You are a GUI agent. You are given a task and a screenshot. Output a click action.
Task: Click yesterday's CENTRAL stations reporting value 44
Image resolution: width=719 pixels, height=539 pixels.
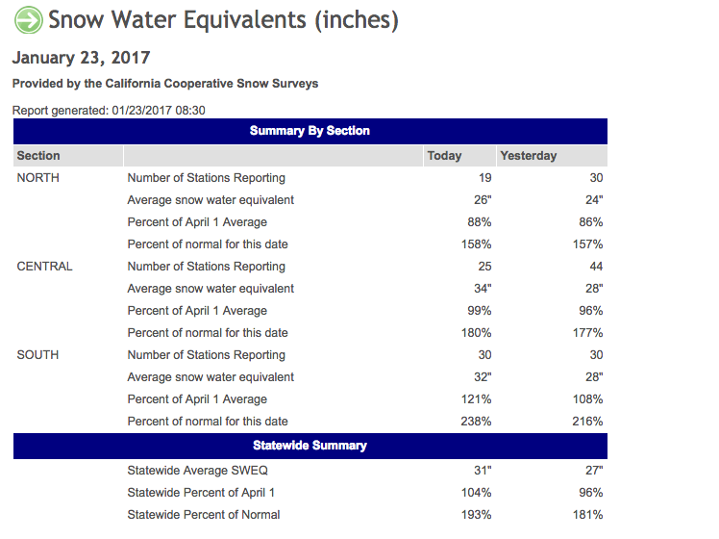tap(595, 267)
